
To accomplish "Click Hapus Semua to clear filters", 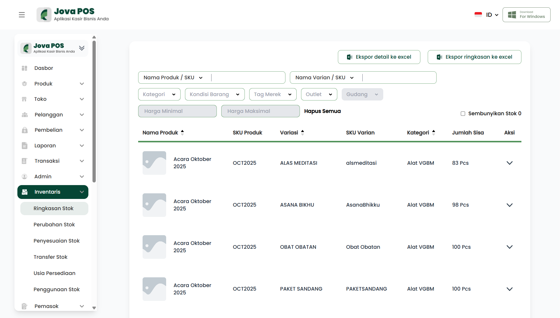I will click(322, 111).
